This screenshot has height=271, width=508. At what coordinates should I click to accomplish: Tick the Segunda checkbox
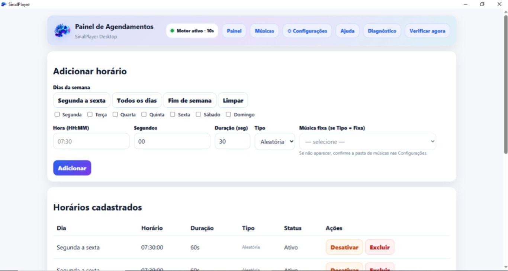click(x=57, y=114)
